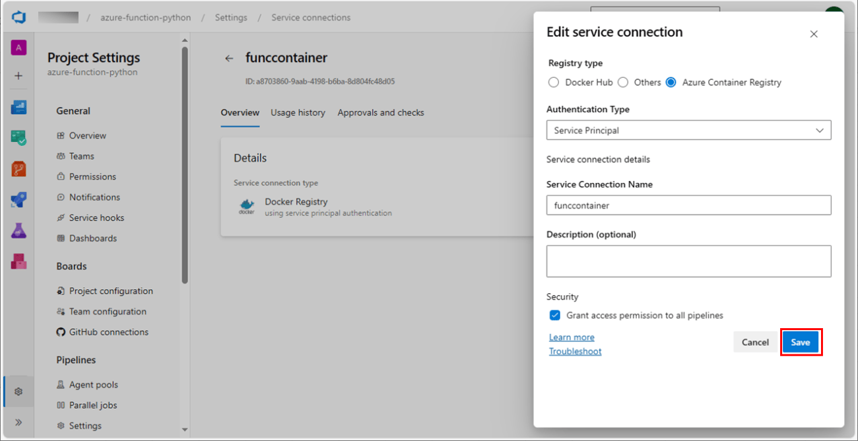
Task: Click the sidebar vertical scrollbar
Action: (185, 165)
